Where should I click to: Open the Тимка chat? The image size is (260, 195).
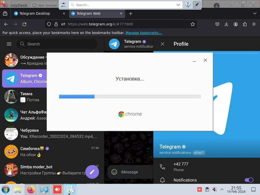point(25,97)
